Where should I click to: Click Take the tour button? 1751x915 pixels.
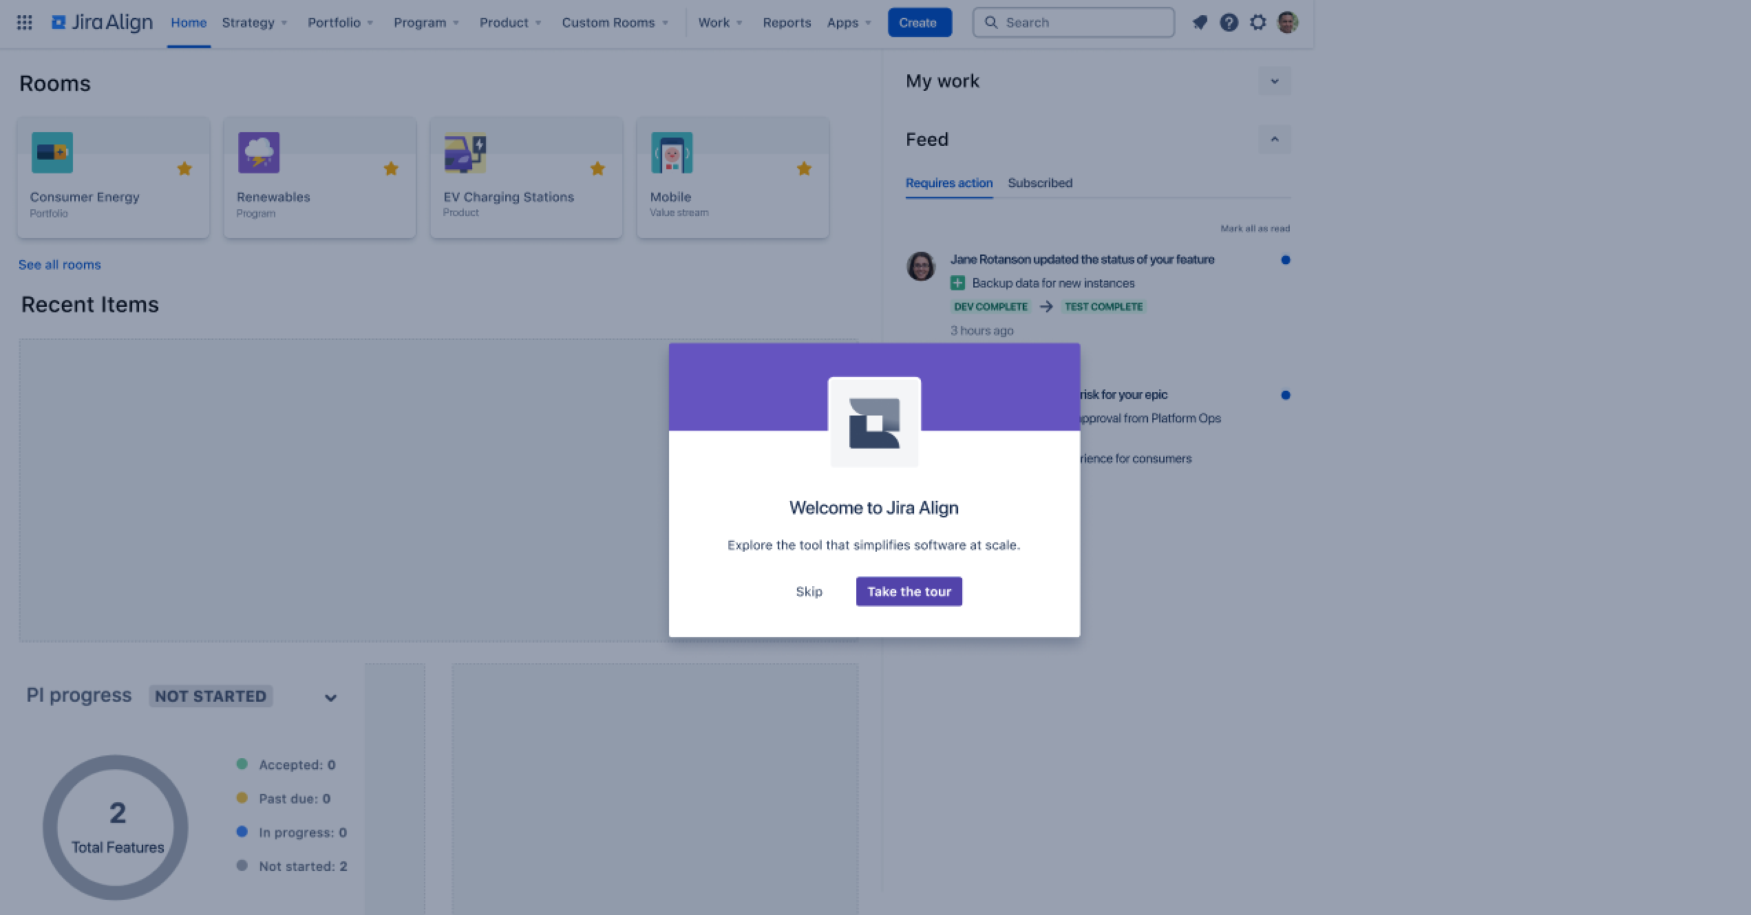pyautogui.click(x=909, y=592)
